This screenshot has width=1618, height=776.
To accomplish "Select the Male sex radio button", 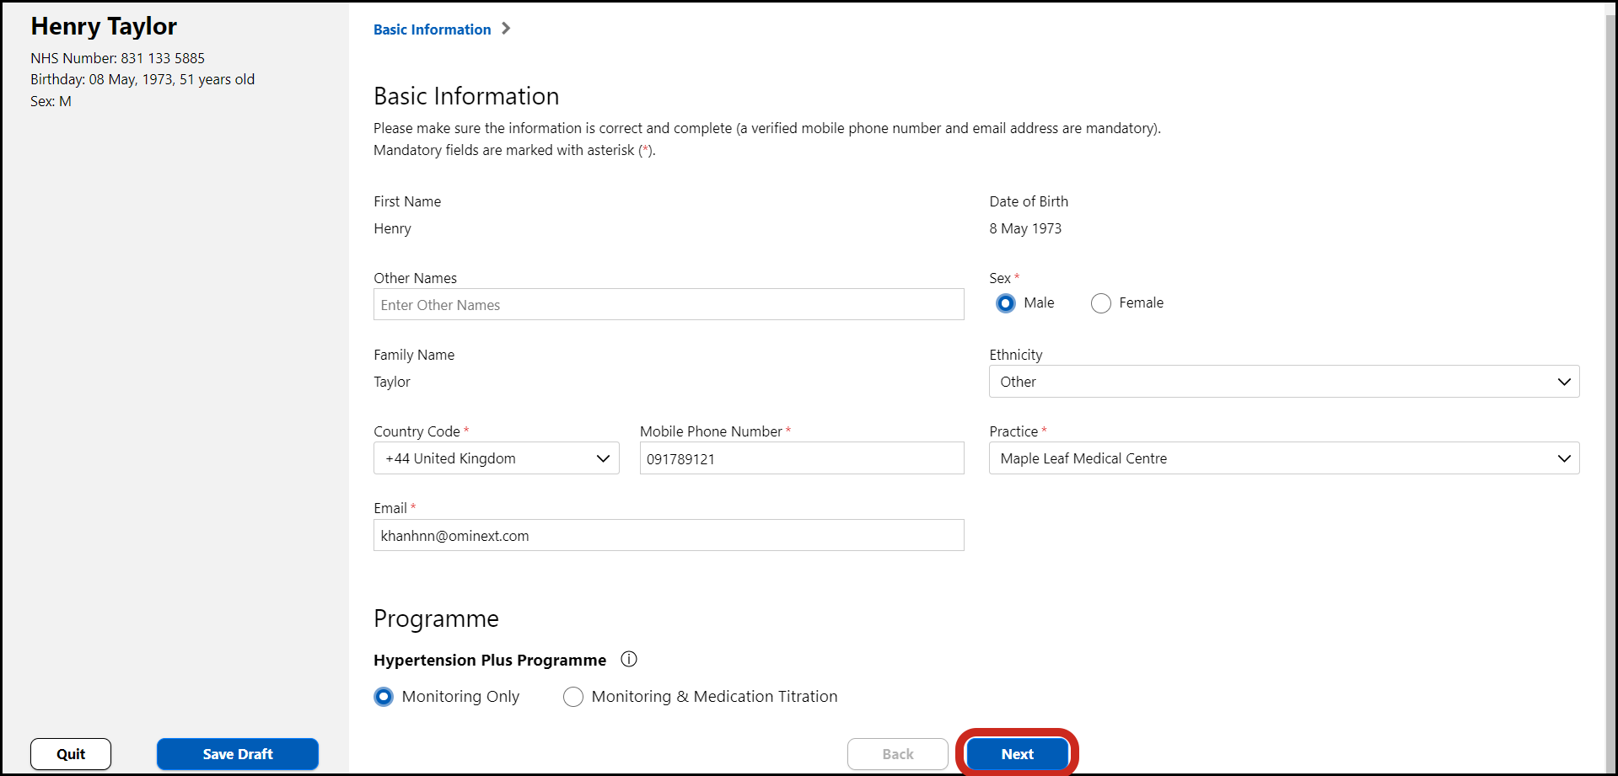I will click(x=1006, y=303).
